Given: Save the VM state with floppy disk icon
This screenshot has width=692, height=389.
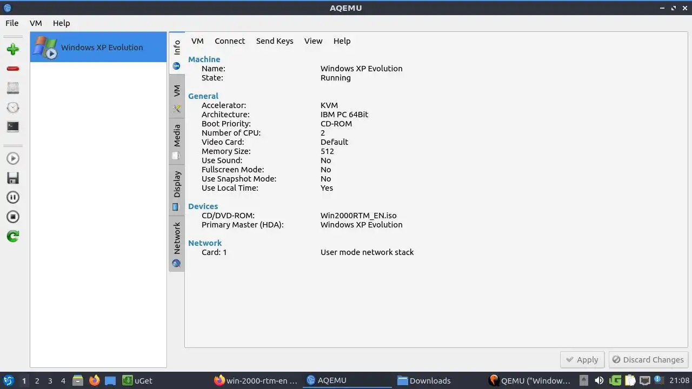Looking at the screenshot, I should pos(13,178).
